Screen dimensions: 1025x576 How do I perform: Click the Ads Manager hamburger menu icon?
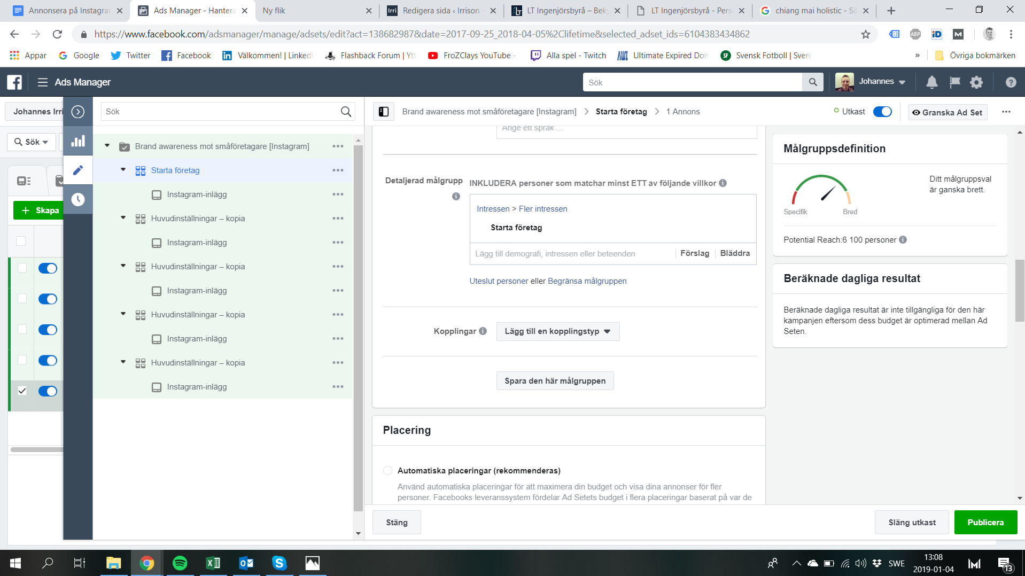point(43,82)
